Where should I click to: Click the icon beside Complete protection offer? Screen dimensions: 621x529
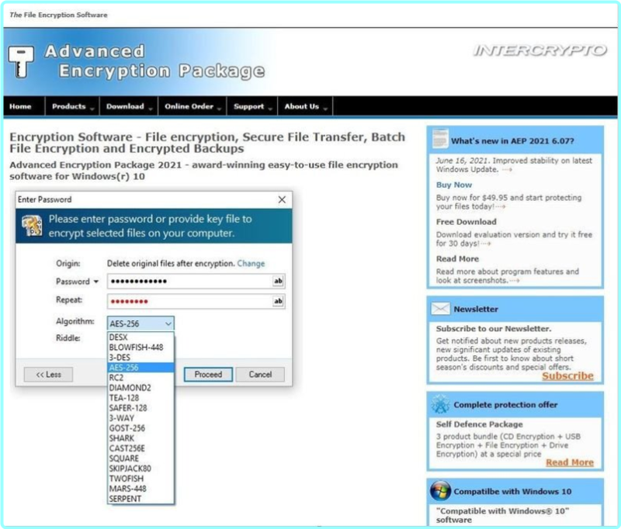(x=440, y=404)
